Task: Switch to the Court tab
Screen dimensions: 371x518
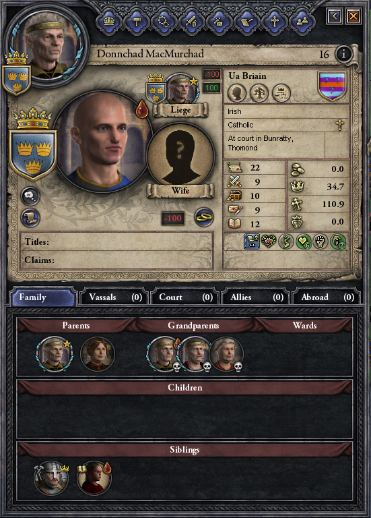Action: point(184,297)
